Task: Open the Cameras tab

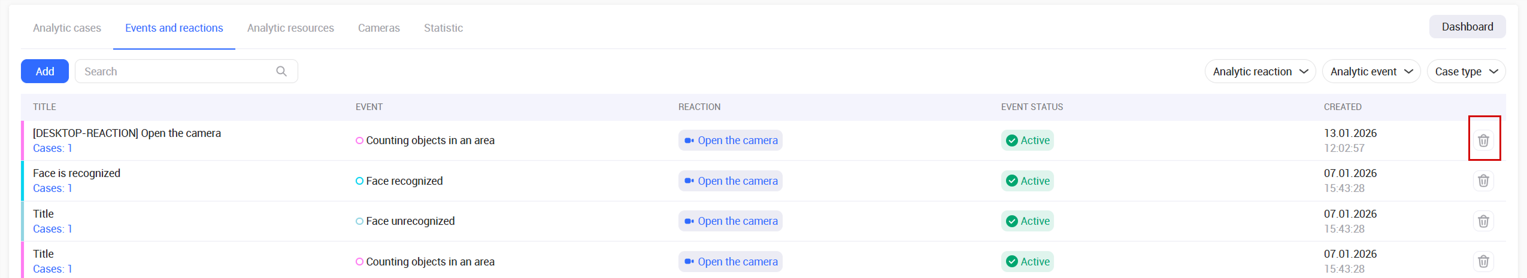Action: (x=379, y=28)
